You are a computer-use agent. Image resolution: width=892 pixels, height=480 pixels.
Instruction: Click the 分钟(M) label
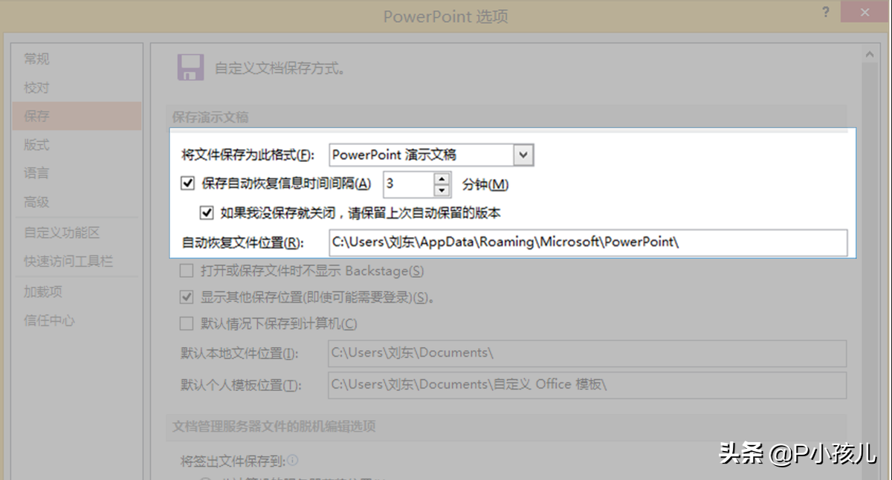click(485, 184)
